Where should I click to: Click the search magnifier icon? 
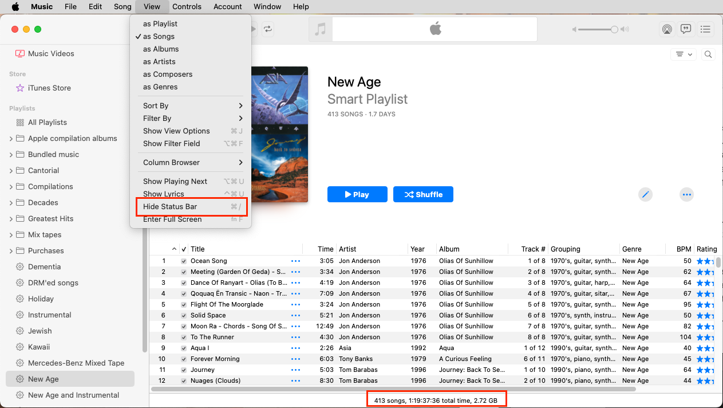708,54
